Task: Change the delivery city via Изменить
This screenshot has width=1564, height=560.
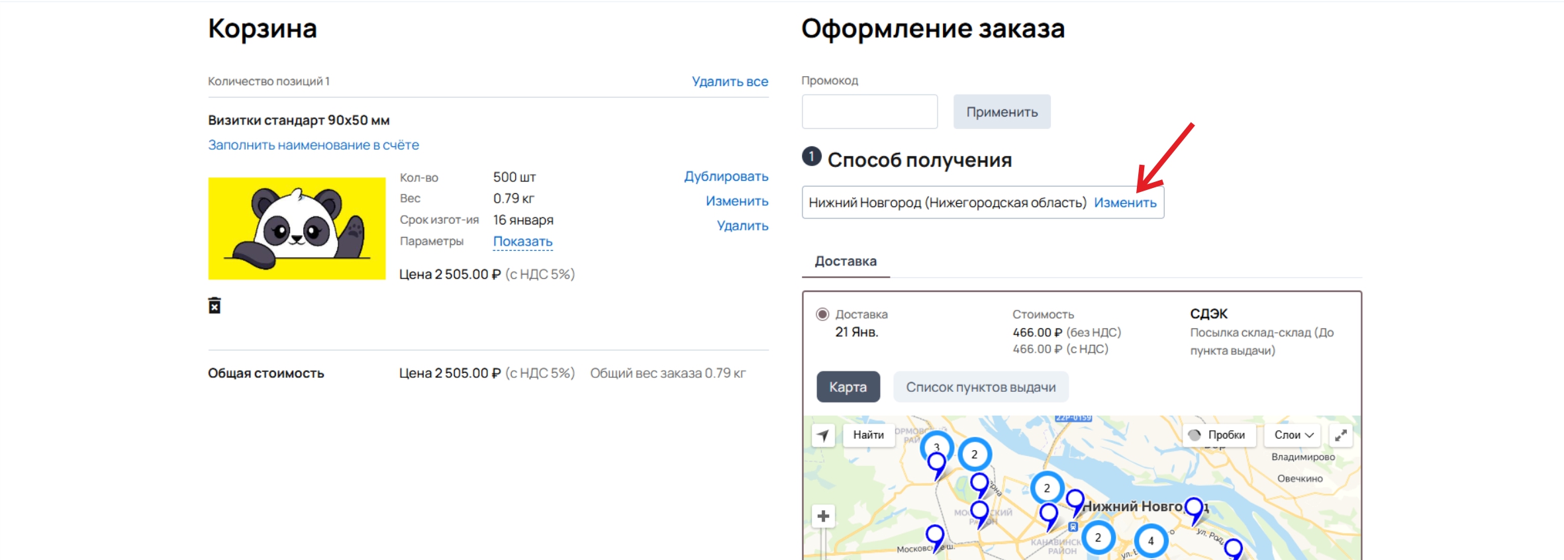Action: pyautogui.click(x=1125, y=203)
